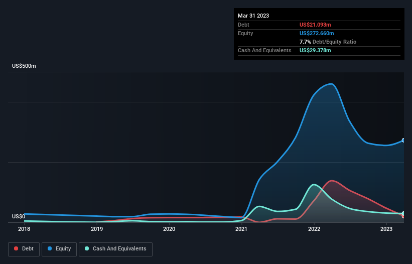
Task: Click the 2021 x-axis label
Action: (241, 229)
